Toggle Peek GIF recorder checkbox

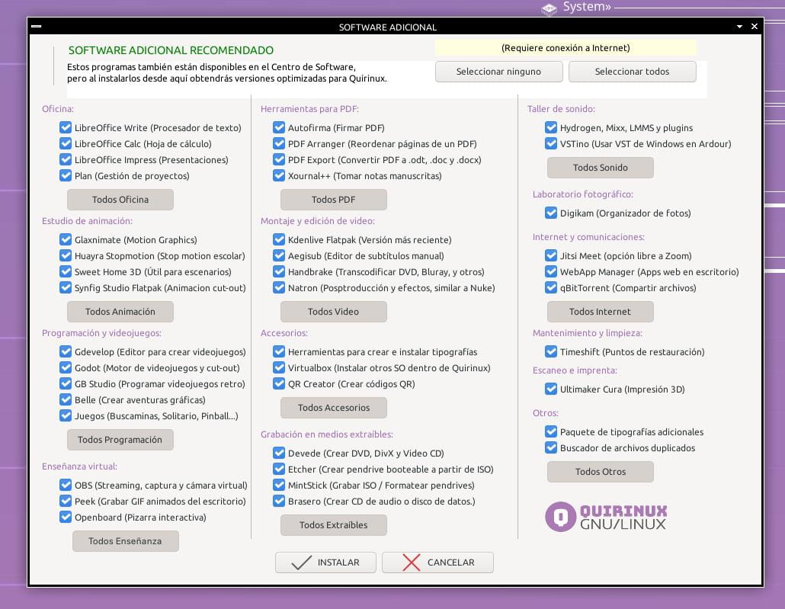(66, 501)
